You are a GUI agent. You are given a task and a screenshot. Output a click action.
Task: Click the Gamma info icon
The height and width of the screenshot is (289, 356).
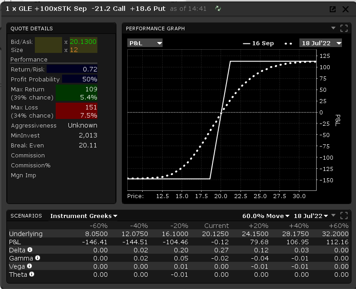(38, 258)
